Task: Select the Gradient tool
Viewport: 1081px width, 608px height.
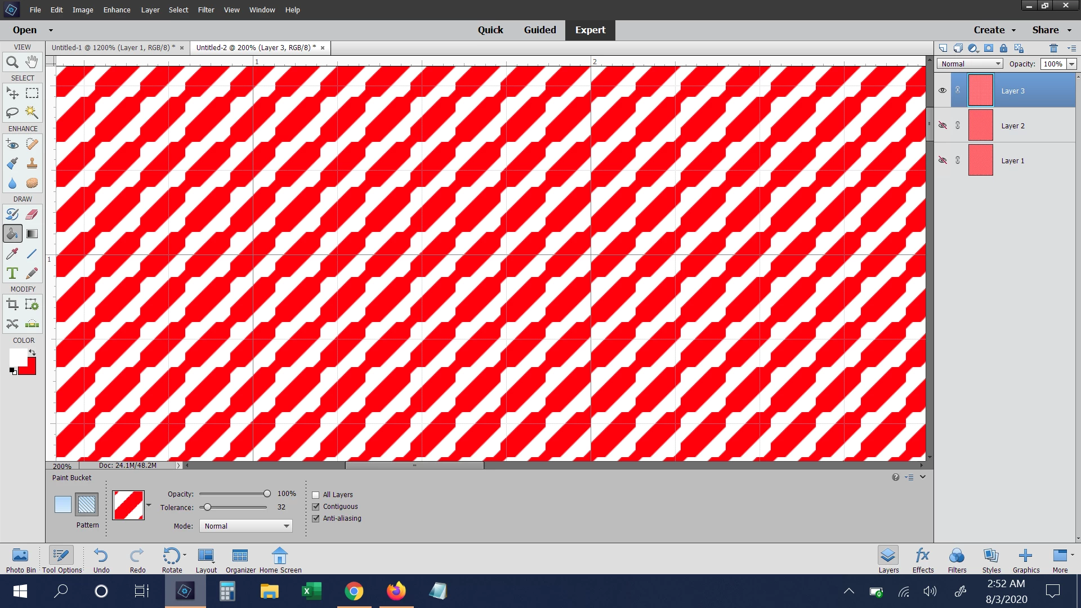Action: pos(32,234)
